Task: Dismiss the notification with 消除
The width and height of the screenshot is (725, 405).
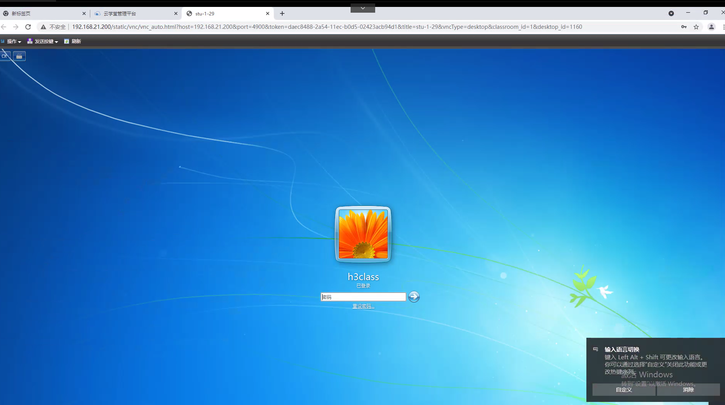Action: (688, 390)
